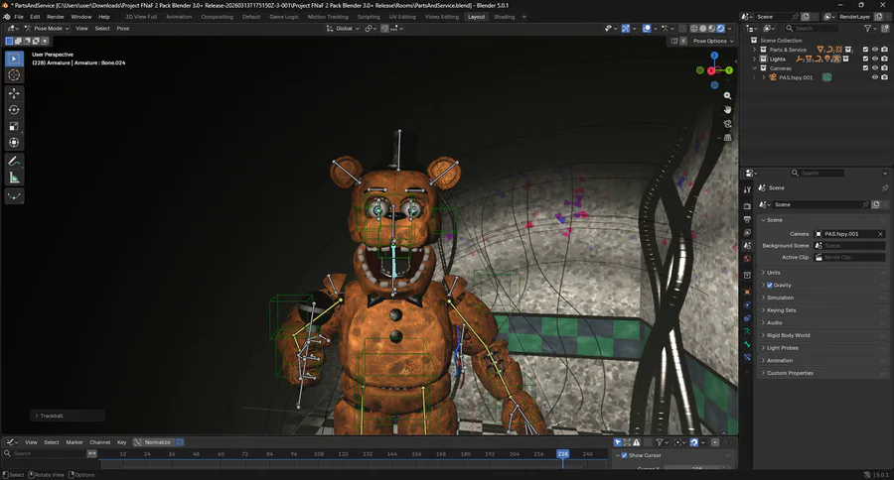This screenshot has height=480, width=894.
Task: Expand the Parts & Service collection
Action: coord(755,50)
